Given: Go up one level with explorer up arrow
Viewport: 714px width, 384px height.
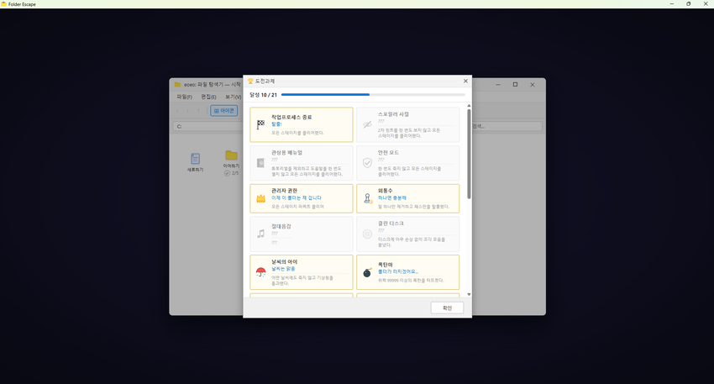Looking at the screenshot, I should (198, 111).
